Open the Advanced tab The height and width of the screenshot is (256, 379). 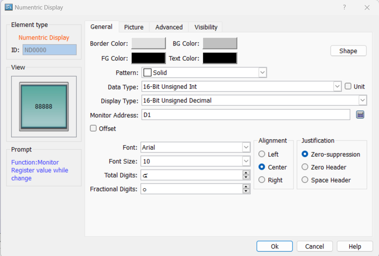[169, 27]
